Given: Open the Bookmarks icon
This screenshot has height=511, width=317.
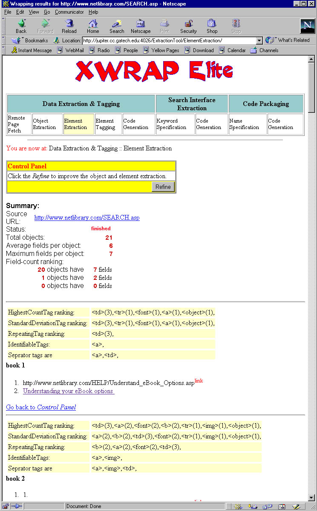Looking at the screenshot, I should [17, 41].
